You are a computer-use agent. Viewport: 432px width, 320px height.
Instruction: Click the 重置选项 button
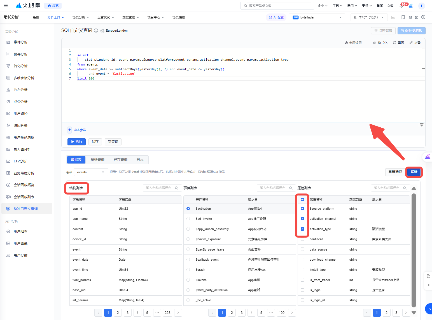coord(395,172)
